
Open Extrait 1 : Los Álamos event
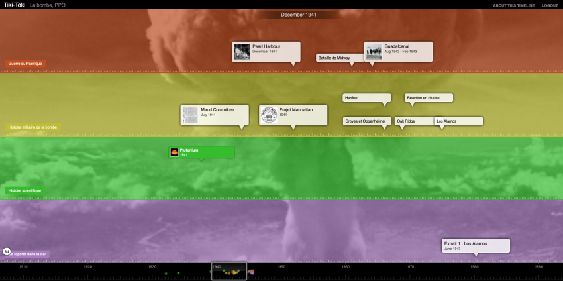tap(476, 245)
